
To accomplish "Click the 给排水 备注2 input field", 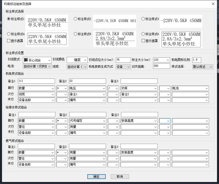I will pyautogui.click(x=88, y=115).
